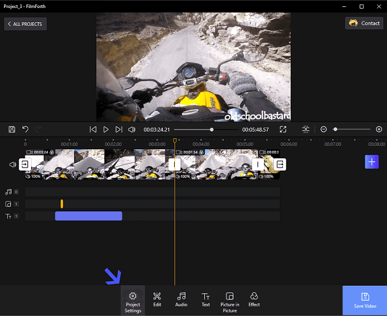Mute the main video track
The height and width of the screenshot is (316, 387).
pos(13,165)
